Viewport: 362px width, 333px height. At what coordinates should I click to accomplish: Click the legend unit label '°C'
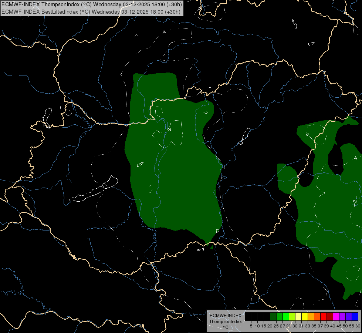point(226,327)
